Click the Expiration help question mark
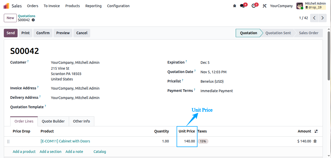The image size is (331, 158). 186,61
